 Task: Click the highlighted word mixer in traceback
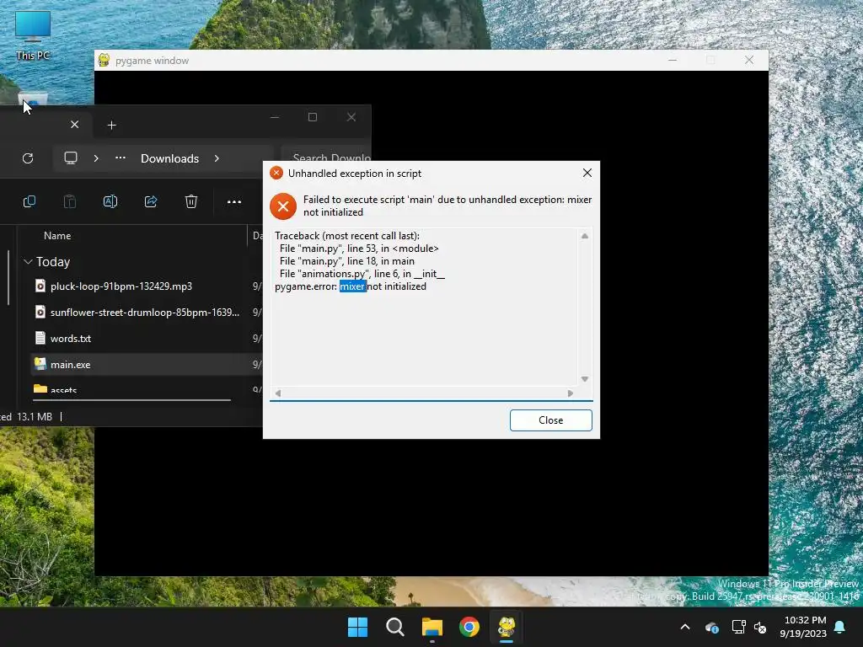coord(352,286)
